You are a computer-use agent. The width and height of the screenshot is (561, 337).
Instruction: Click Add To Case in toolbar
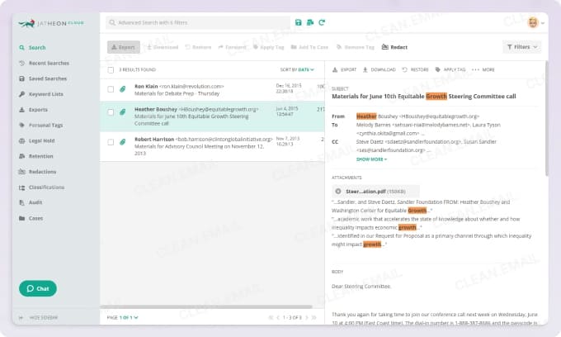pyautogui.click(x=309, y=47)
